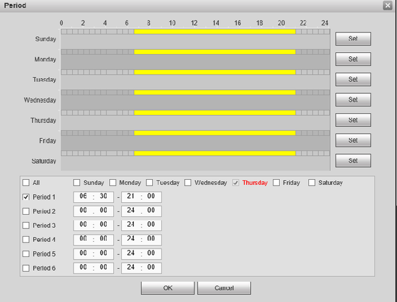Viewport: 397px width, 302px height.
Task: Click the yellow Friday schedule bar
Action: [x=214, y=133]
